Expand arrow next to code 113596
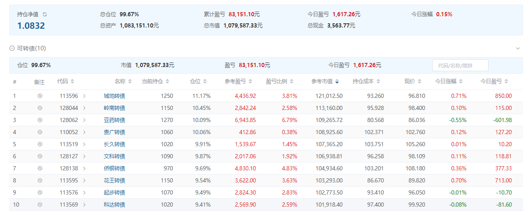This screenshot has height=217, width=526. click(x=84, y=96)
